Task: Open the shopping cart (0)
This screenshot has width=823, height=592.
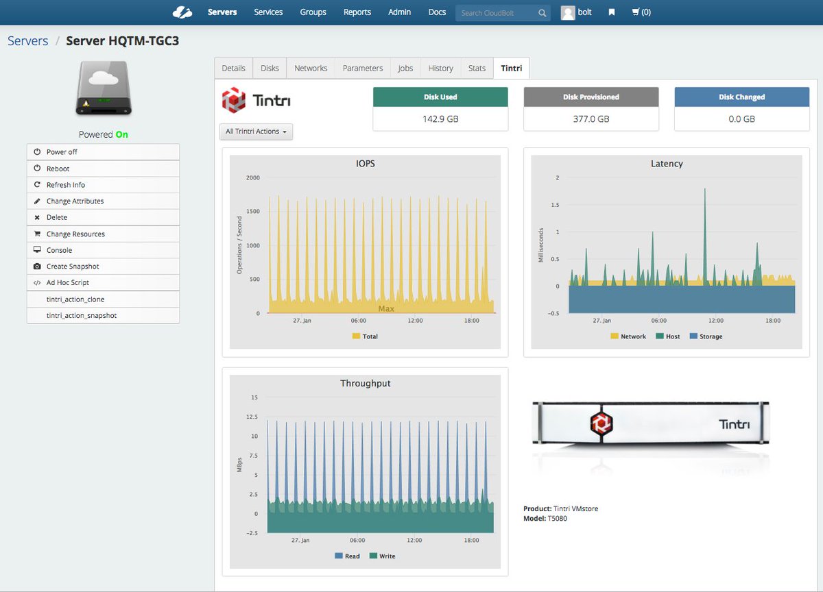Action: click(x=641, y=12)
